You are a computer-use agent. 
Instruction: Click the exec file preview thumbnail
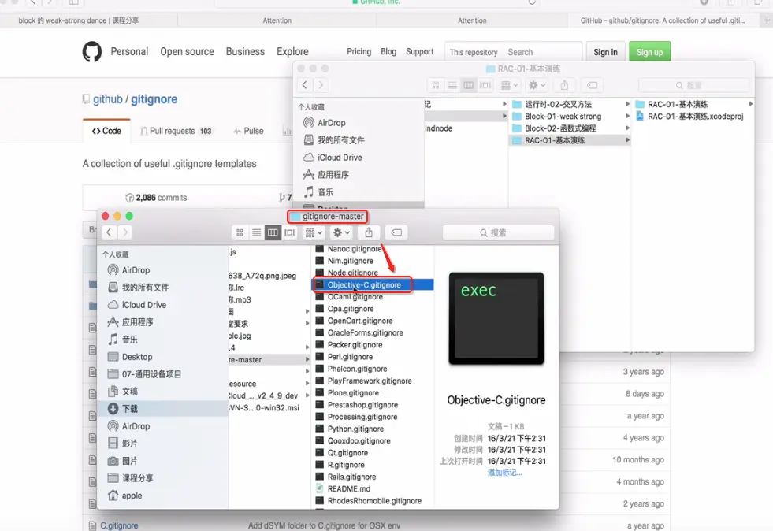tap(496, 318)
